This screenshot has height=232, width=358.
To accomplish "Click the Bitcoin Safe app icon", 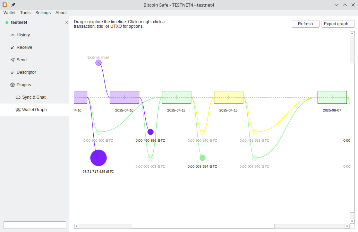I will (5, 5).
